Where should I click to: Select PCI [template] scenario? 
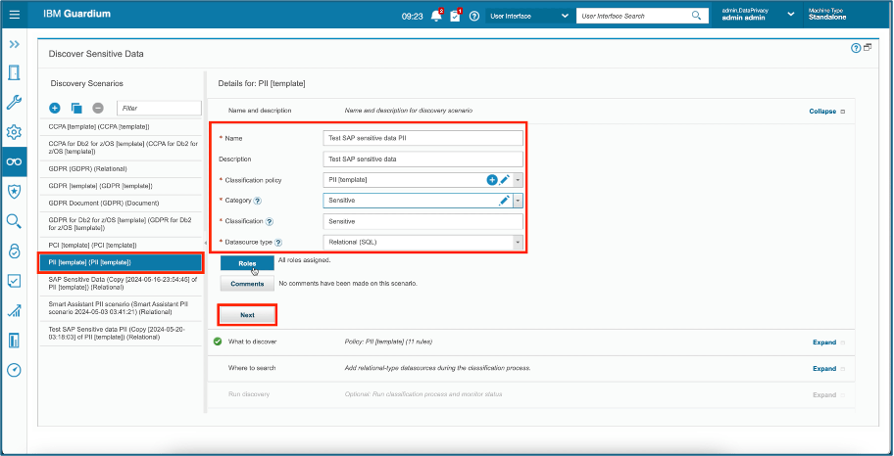(x=121, y=245)
